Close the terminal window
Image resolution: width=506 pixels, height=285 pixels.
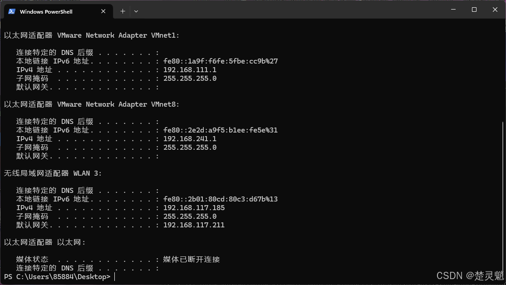click(495, 10)
